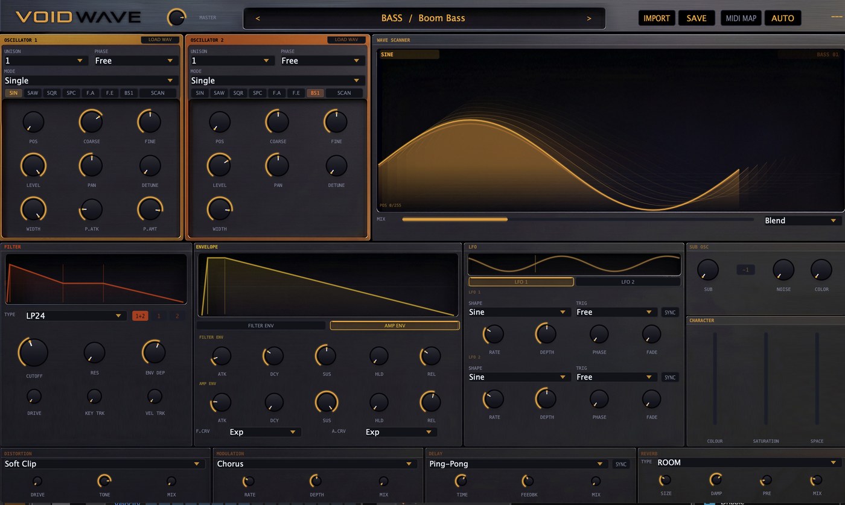Open the Modulation type Chorus dropdown
This screenshot has height=505, width=845.
316,464
